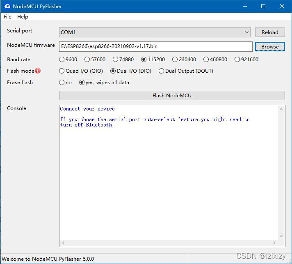
Task: Select the 460800 baud rate
Action: [x=215, y=60]
